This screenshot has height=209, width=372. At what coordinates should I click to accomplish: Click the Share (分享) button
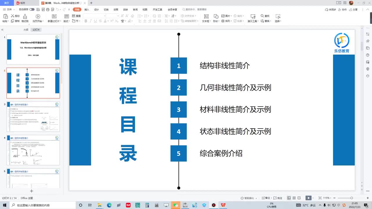pos(353,10)
